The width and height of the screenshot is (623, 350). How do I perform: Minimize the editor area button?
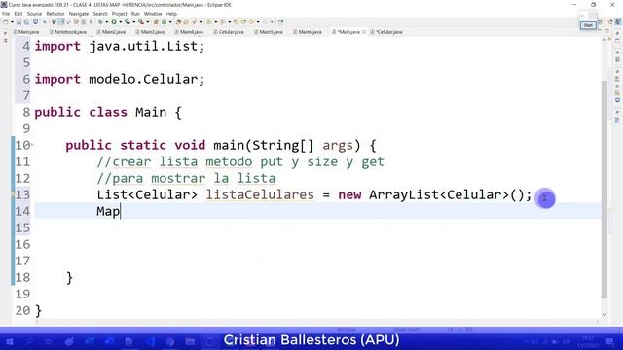coord(600,31)
